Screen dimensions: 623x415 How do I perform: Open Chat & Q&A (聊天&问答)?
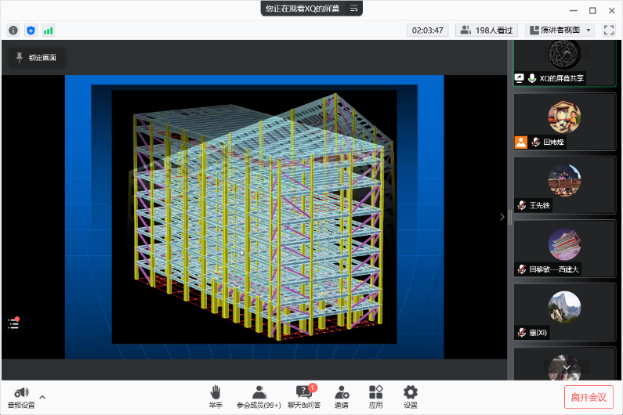(x=303, y=397)
